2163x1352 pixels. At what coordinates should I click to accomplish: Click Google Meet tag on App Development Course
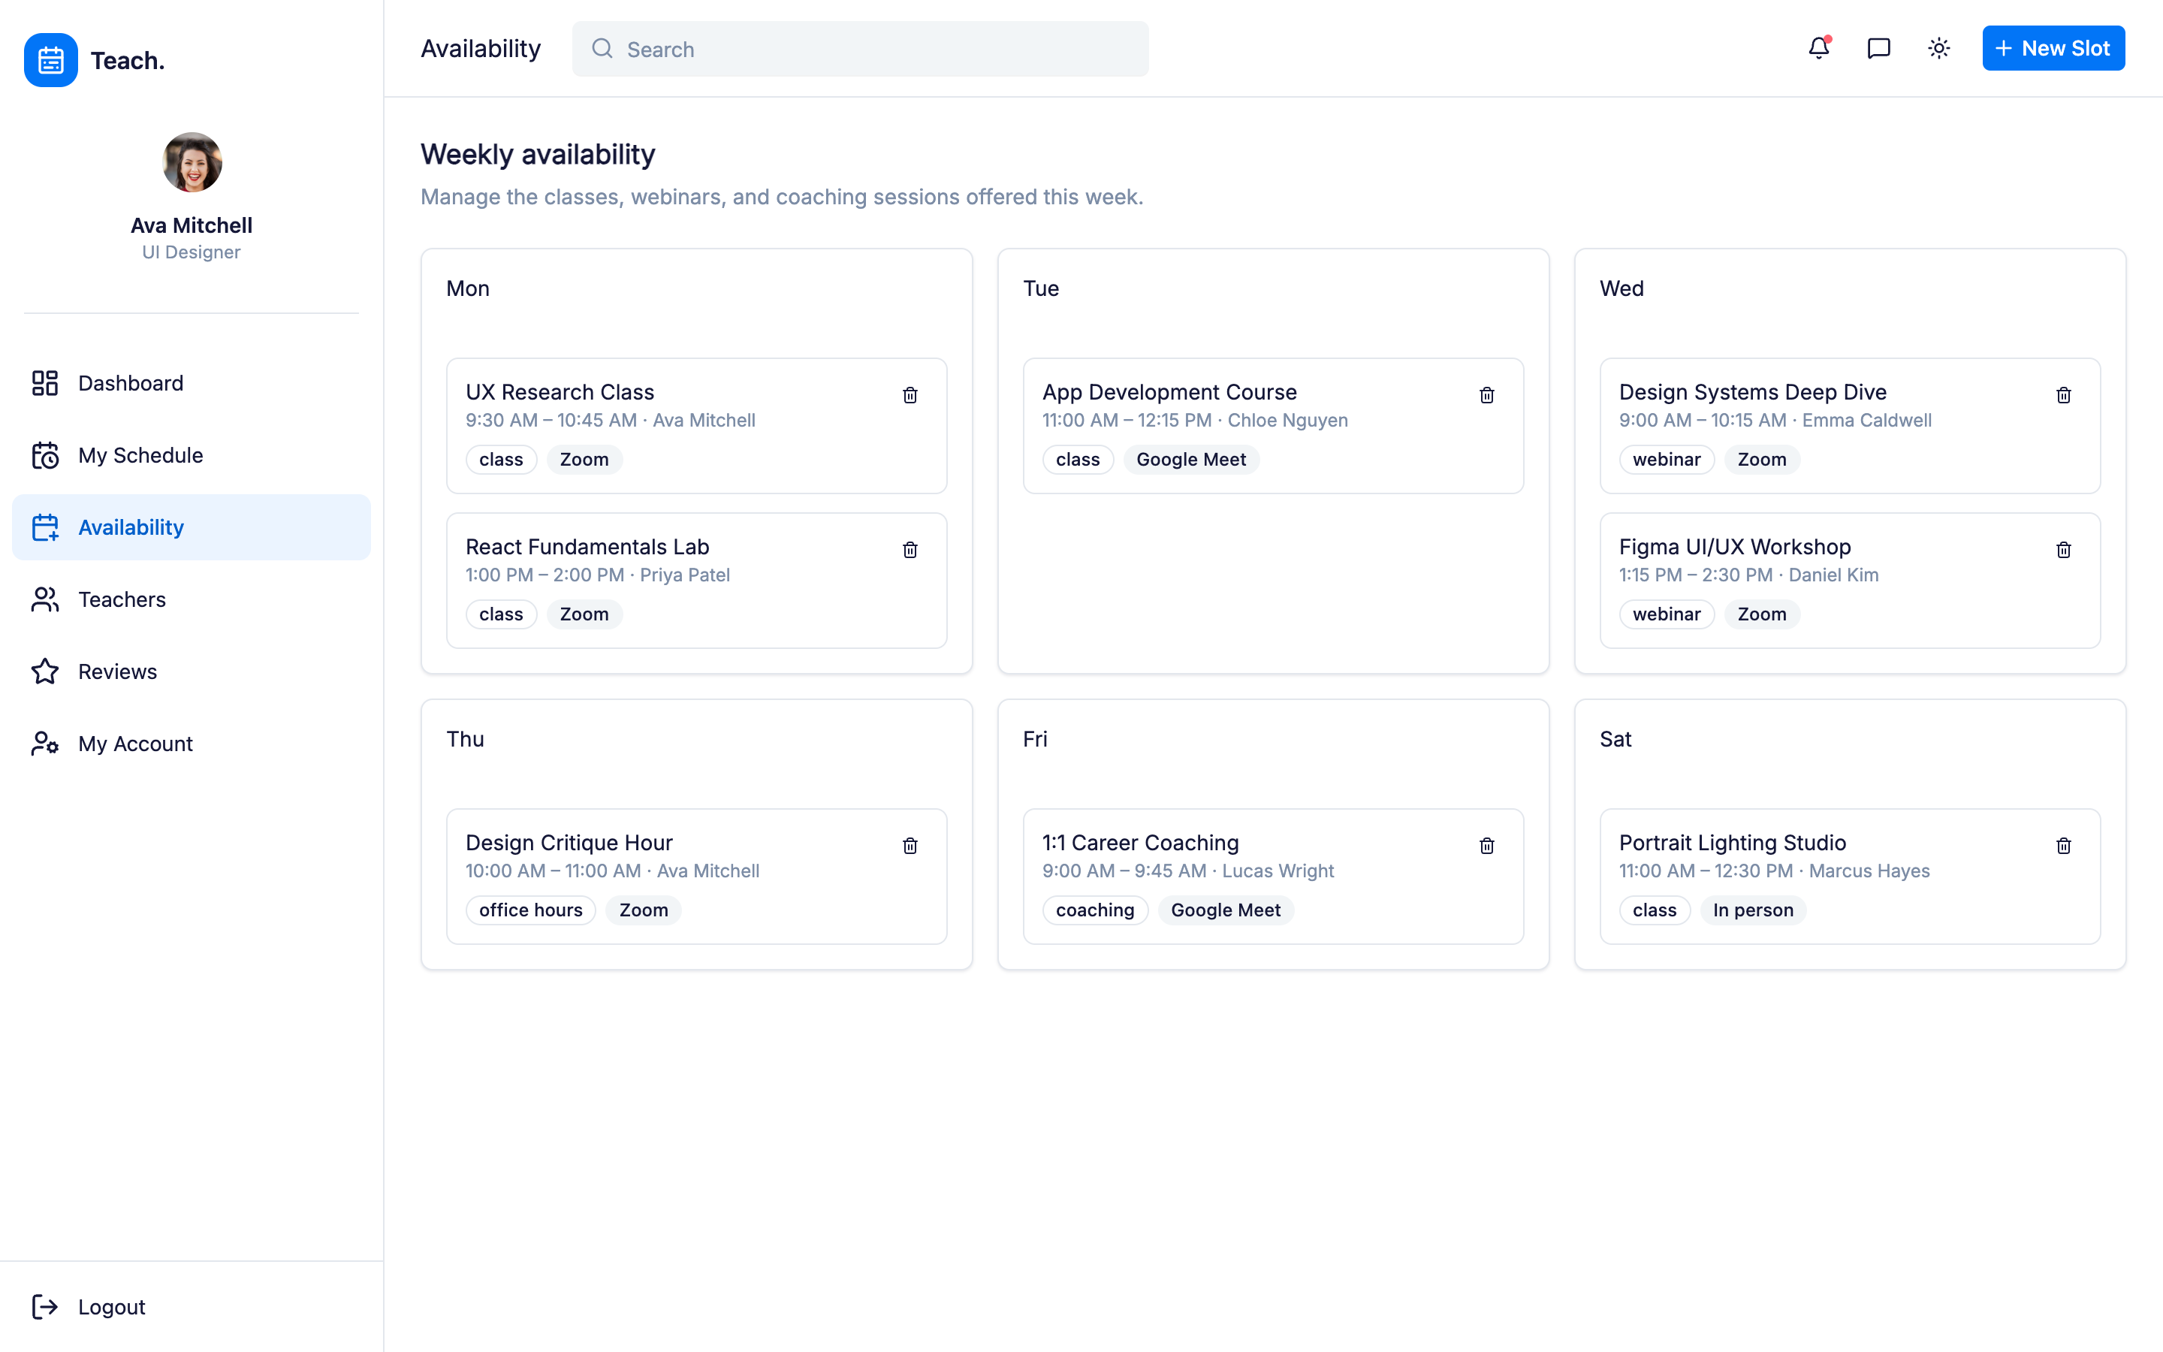1190,459
